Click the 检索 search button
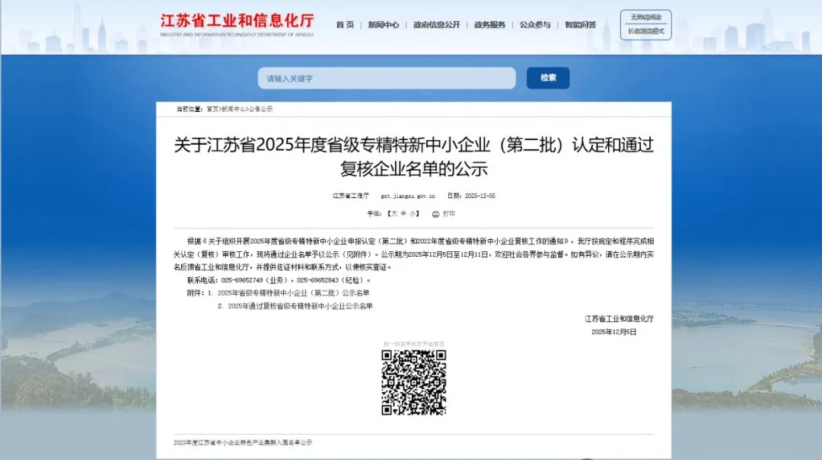The image size is (822, 460). (548, 77)
